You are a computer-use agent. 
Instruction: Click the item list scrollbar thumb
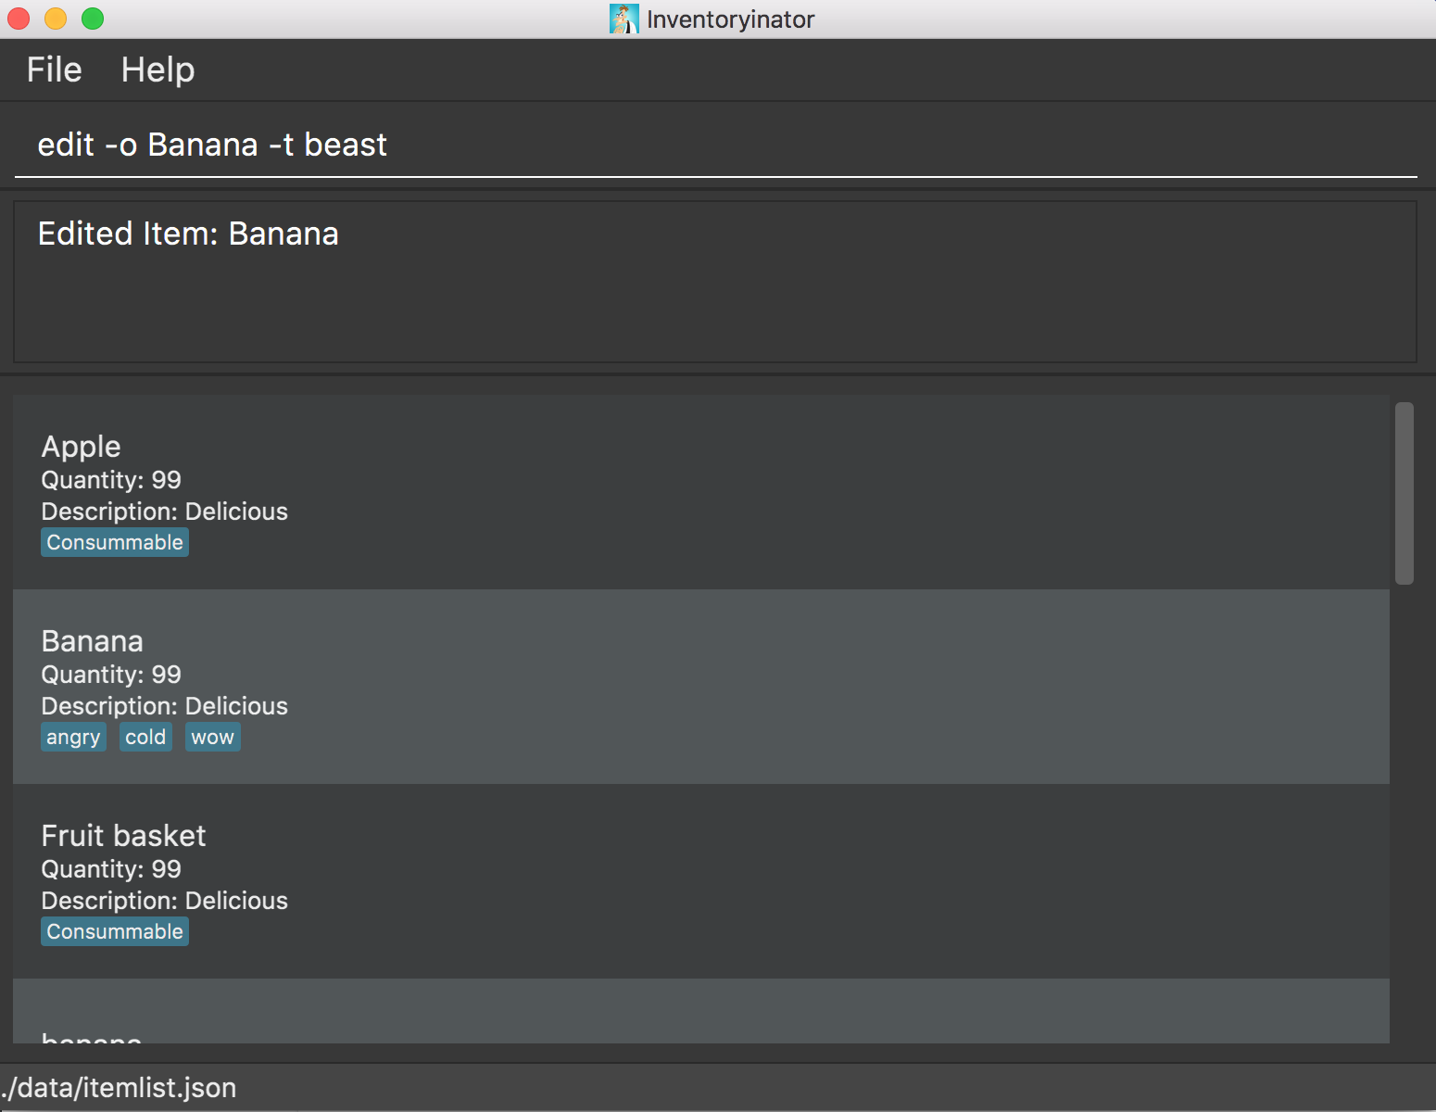(x=1405, y=493)
